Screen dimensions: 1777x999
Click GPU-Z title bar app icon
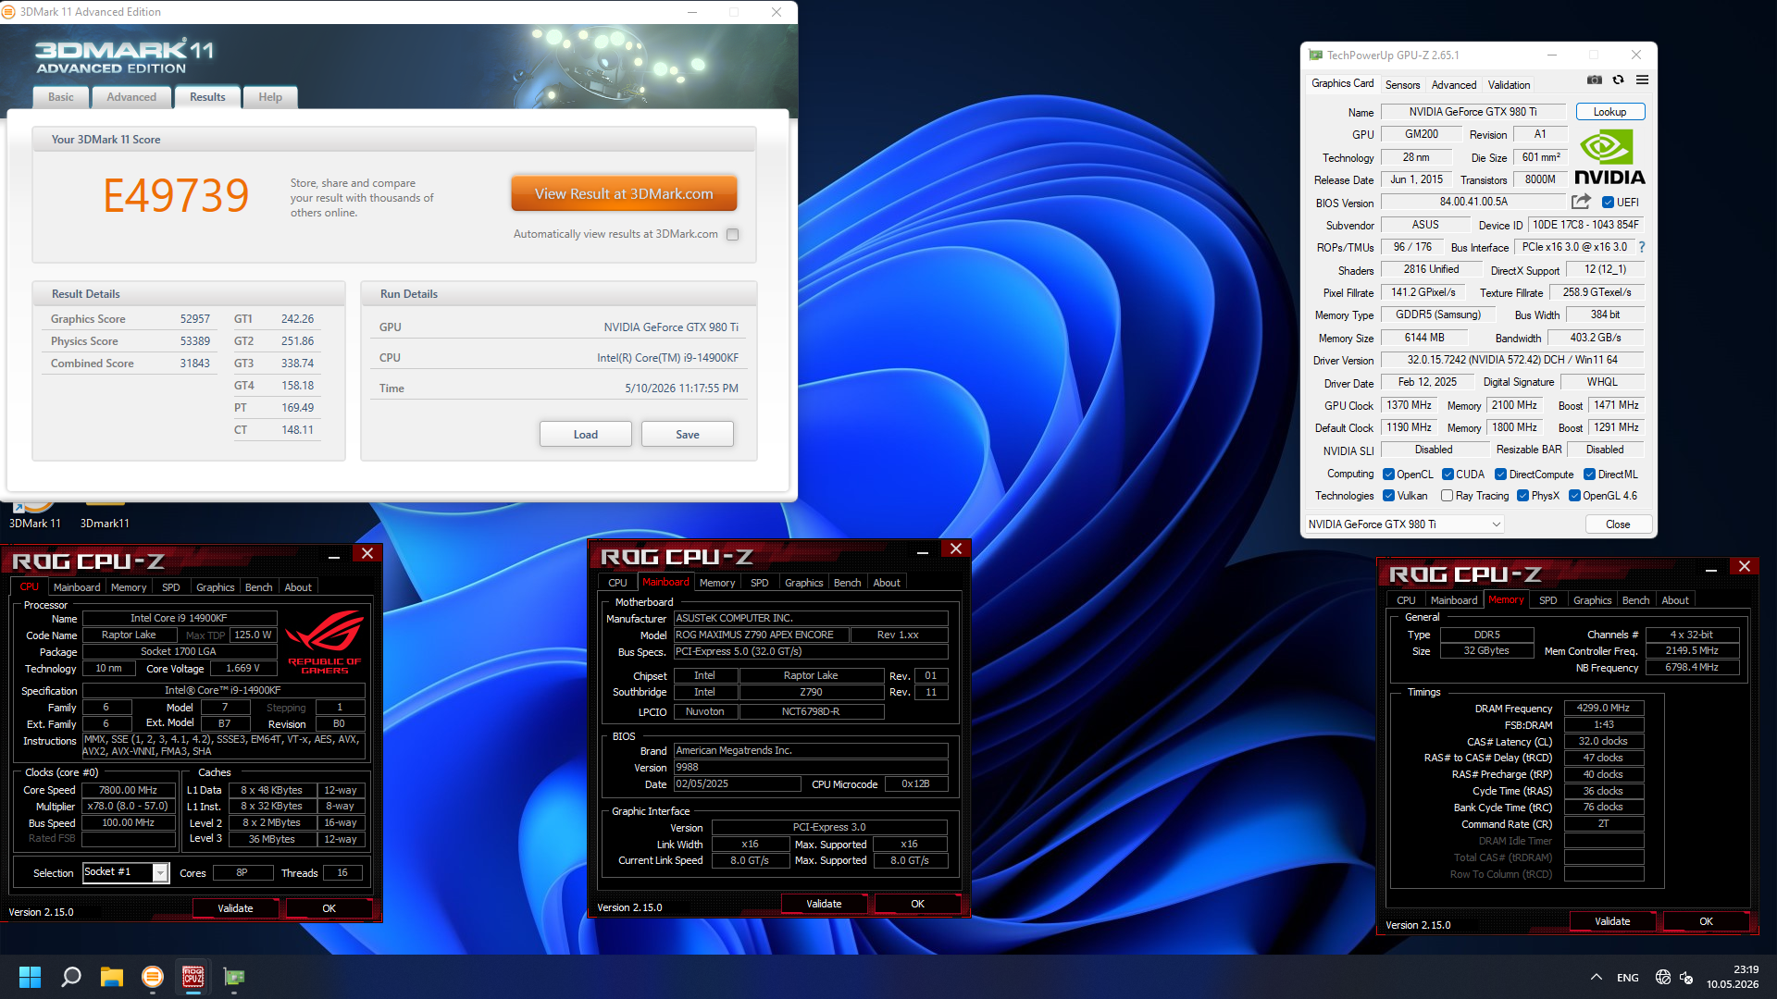tap(1315, 55)
